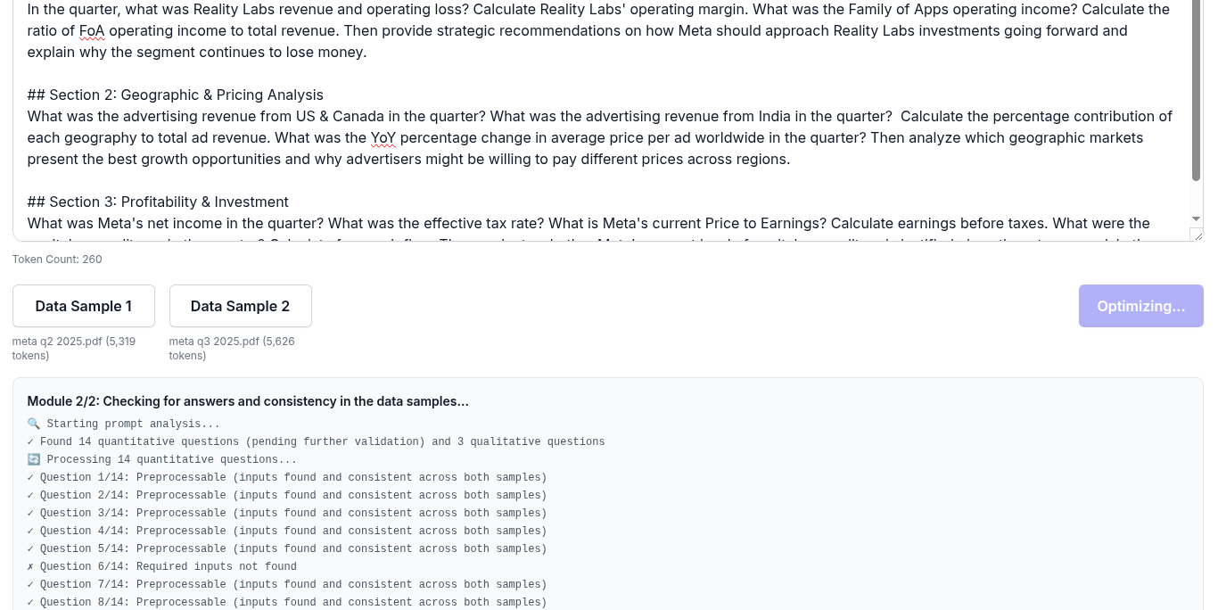The image size is (1218, 610).
Task: Click the text area resize handle
Action: coord(1197,235)
